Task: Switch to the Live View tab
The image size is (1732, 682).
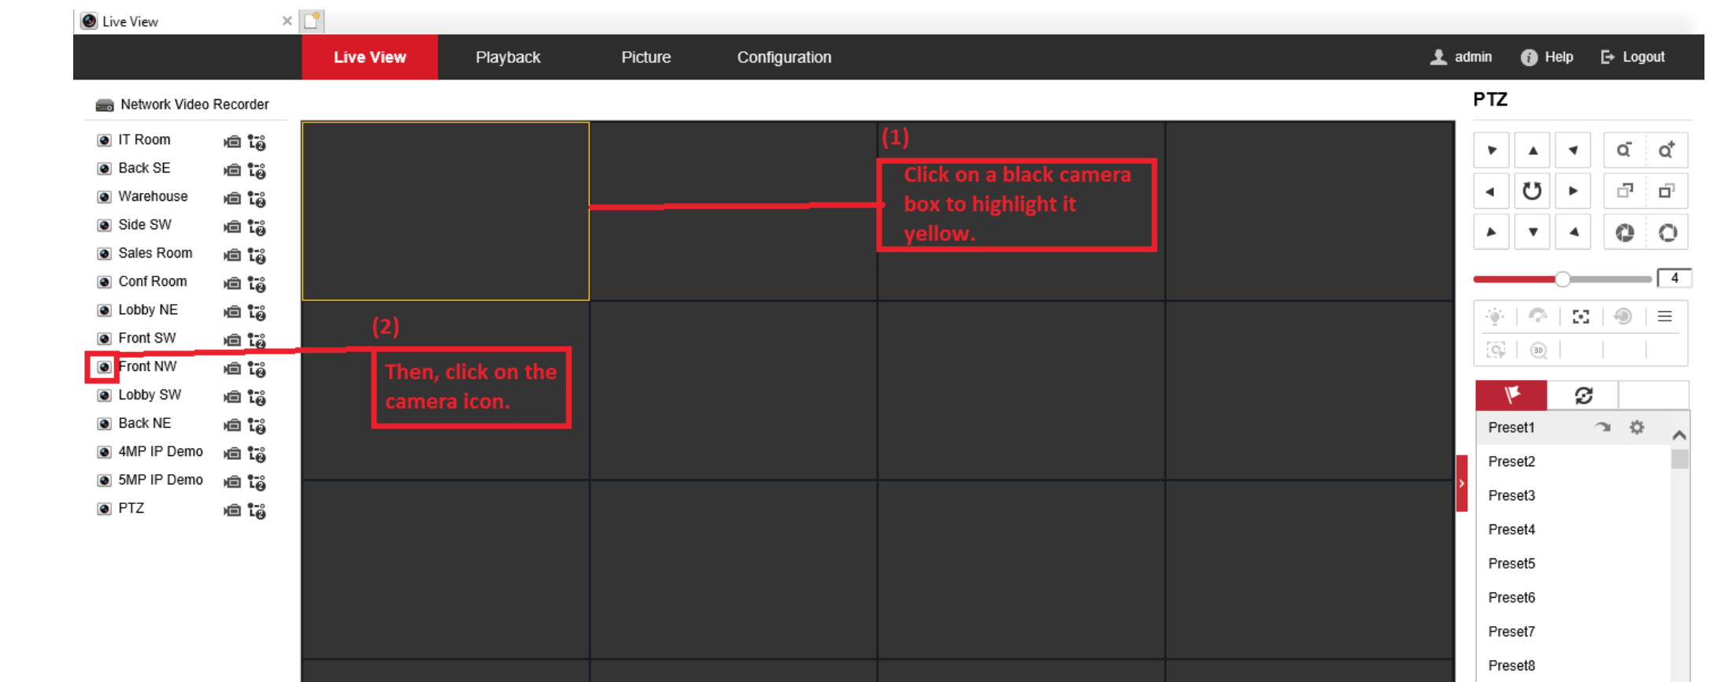Action: click(x=370, y=57)
